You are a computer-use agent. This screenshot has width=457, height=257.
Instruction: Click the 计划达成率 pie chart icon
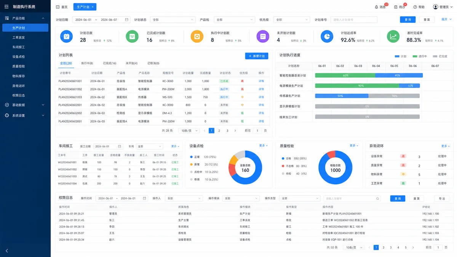pos(327,37)
